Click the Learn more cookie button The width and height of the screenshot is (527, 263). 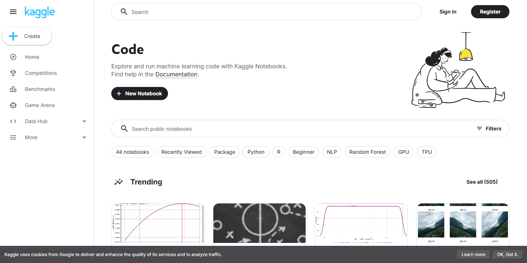[x=473, y=255]
